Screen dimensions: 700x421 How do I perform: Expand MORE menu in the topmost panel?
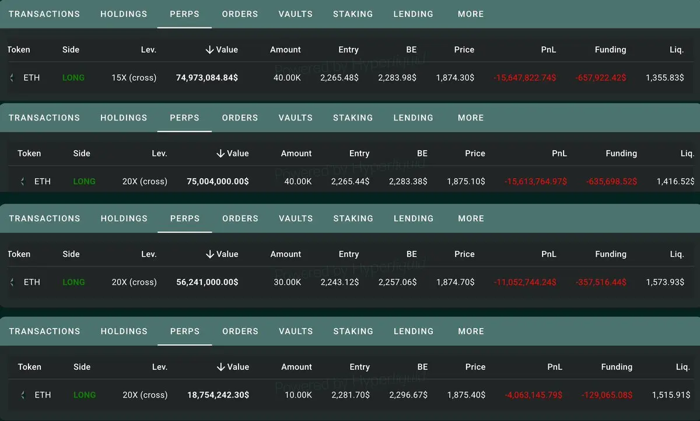[x=471, y=14]
